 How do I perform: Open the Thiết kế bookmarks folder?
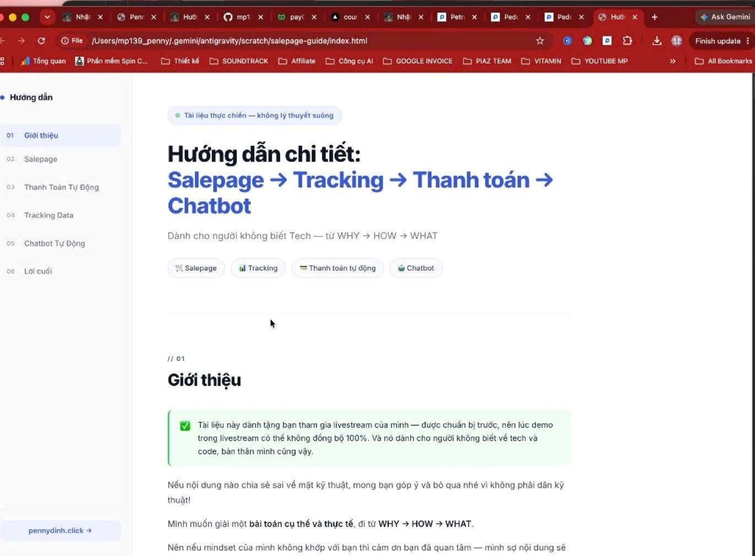click(x=180, y=61)
